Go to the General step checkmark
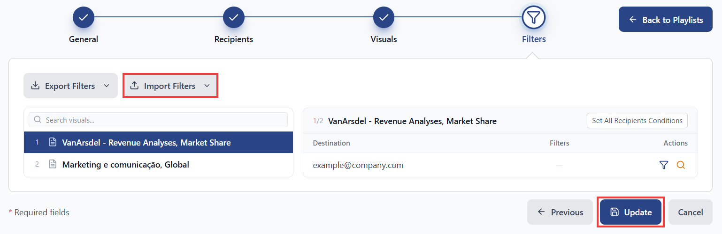Viewport: 722px width, 234px height. (x=84, y=18)
